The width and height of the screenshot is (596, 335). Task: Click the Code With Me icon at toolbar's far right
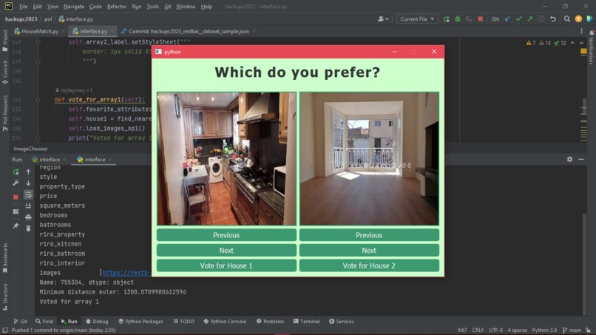(x=589, y=19)
